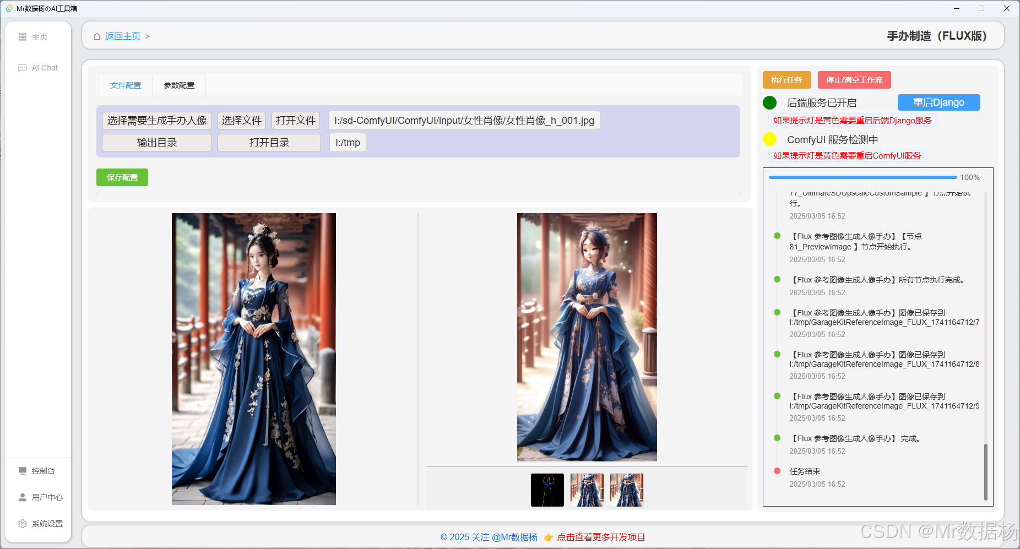Click the 选择文件 button
The image size is (1020, 549).
coord(242,121)
